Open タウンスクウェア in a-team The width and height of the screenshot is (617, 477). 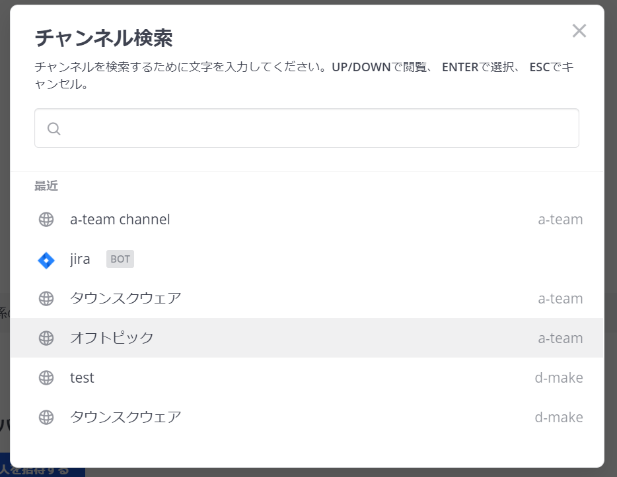[307, 299]
